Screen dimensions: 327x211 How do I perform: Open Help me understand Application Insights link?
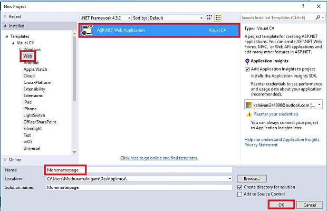[282, 139]
